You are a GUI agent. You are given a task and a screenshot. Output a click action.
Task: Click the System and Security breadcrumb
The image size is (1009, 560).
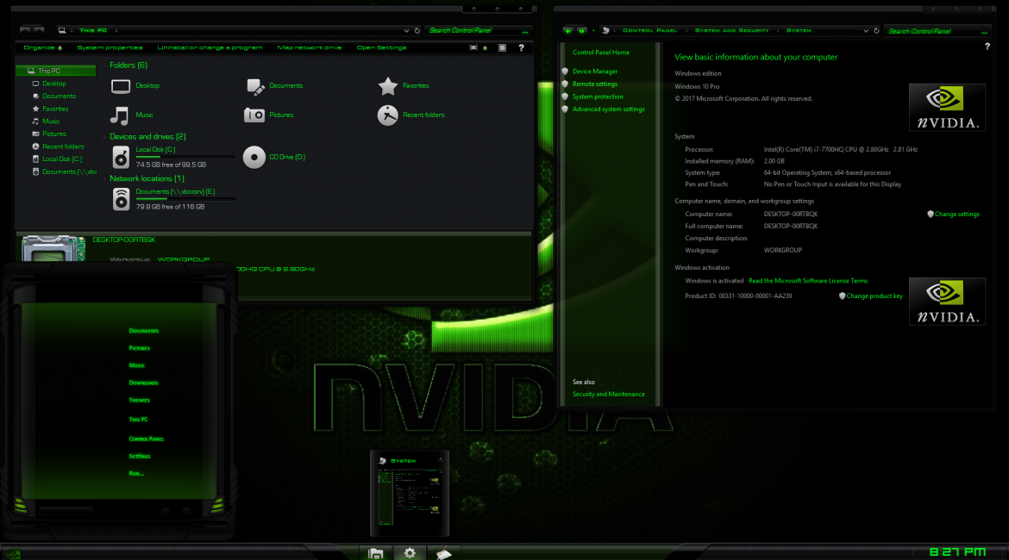tap(731, 30)
